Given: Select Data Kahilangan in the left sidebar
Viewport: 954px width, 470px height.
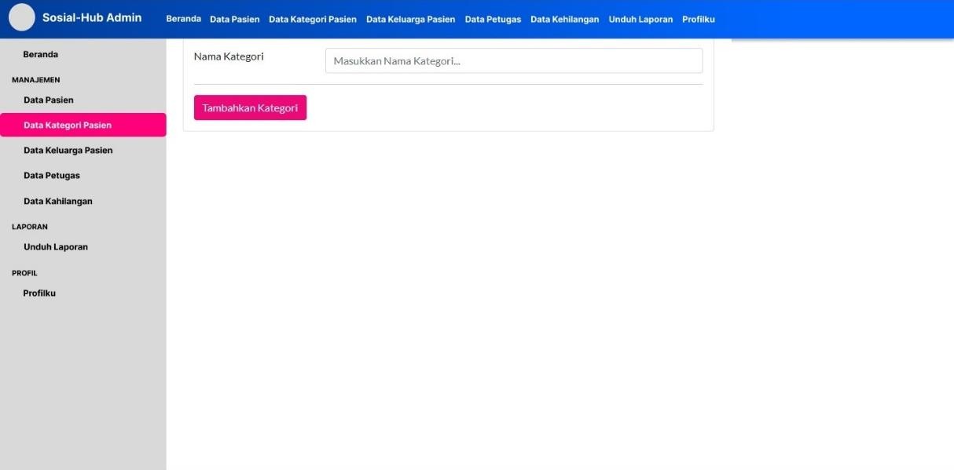Looking at the screenshot, I should pyautogui.click(x=58, y=202).
